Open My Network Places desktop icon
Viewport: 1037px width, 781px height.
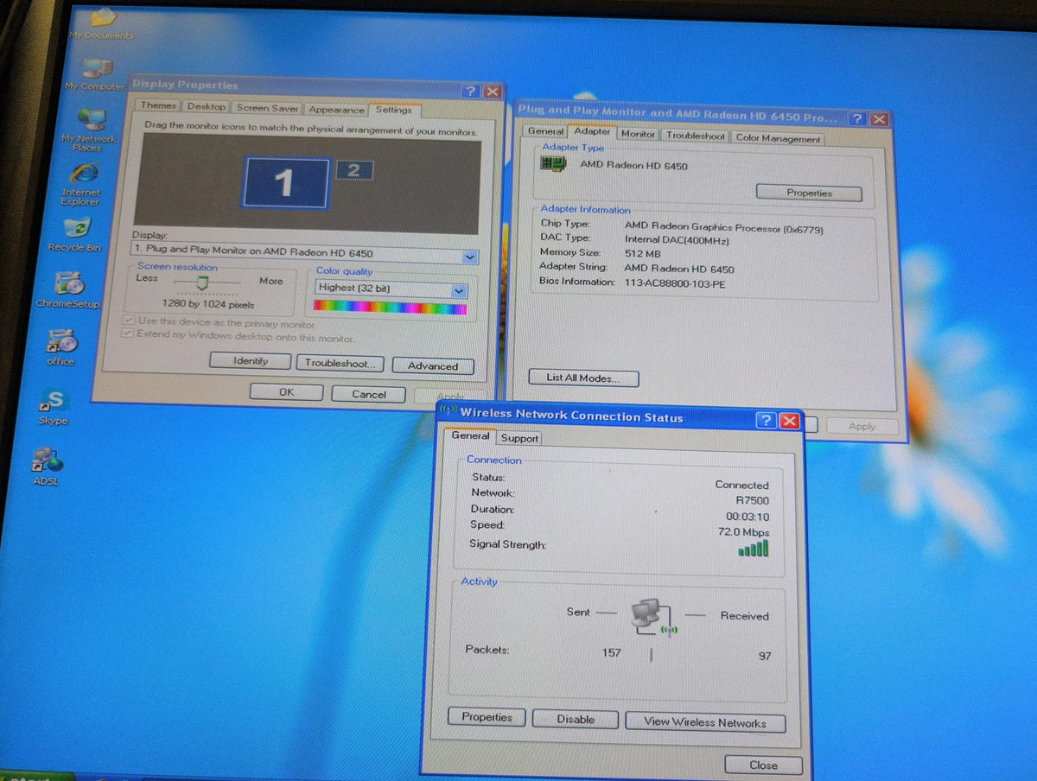pos(89,130)
